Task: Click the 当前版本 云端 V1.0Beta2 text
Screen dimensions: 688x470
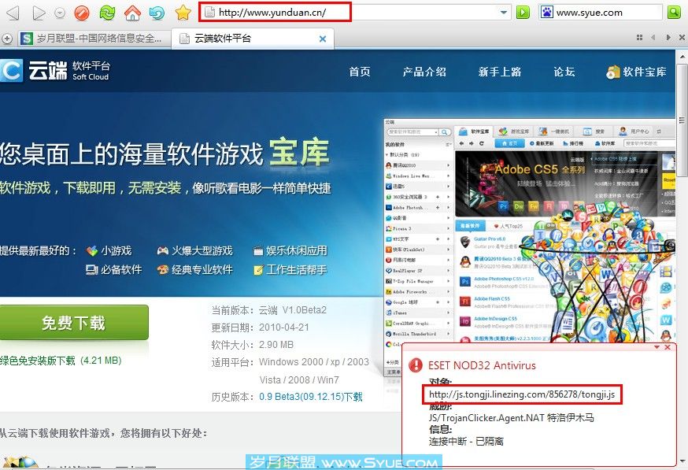Action: [268, 310]
